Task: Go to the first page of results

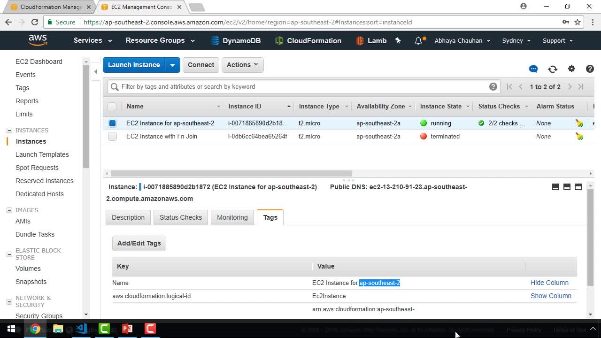Action: [x=509, y=87]
